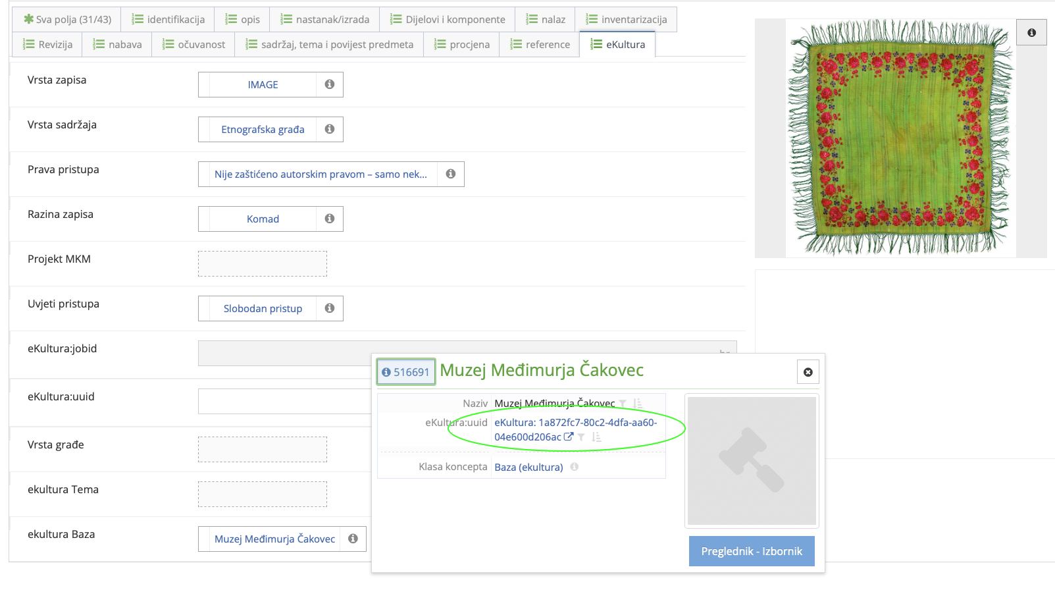The image size is (1055, 590).
Task: Click the gavel placeholder image in popup
Action: [752, 461]
